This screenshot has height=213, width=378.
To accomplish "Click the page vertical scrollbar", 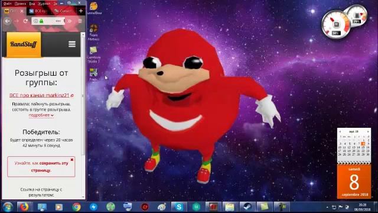I will pos(83,96).
